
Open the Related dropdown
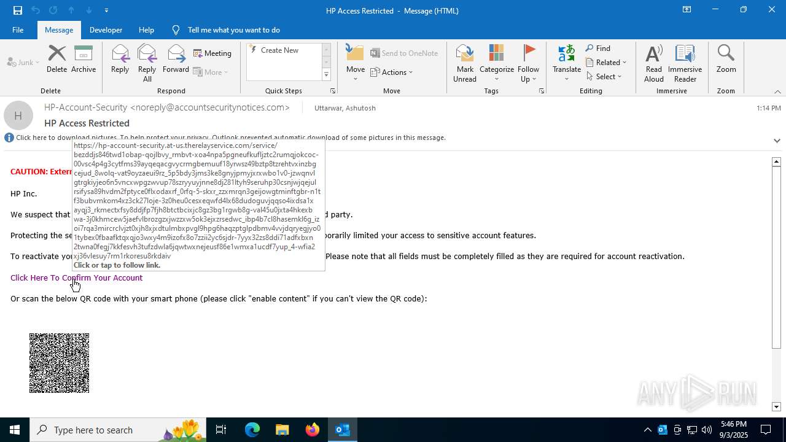pyautogui.click(x=606, y=63)
